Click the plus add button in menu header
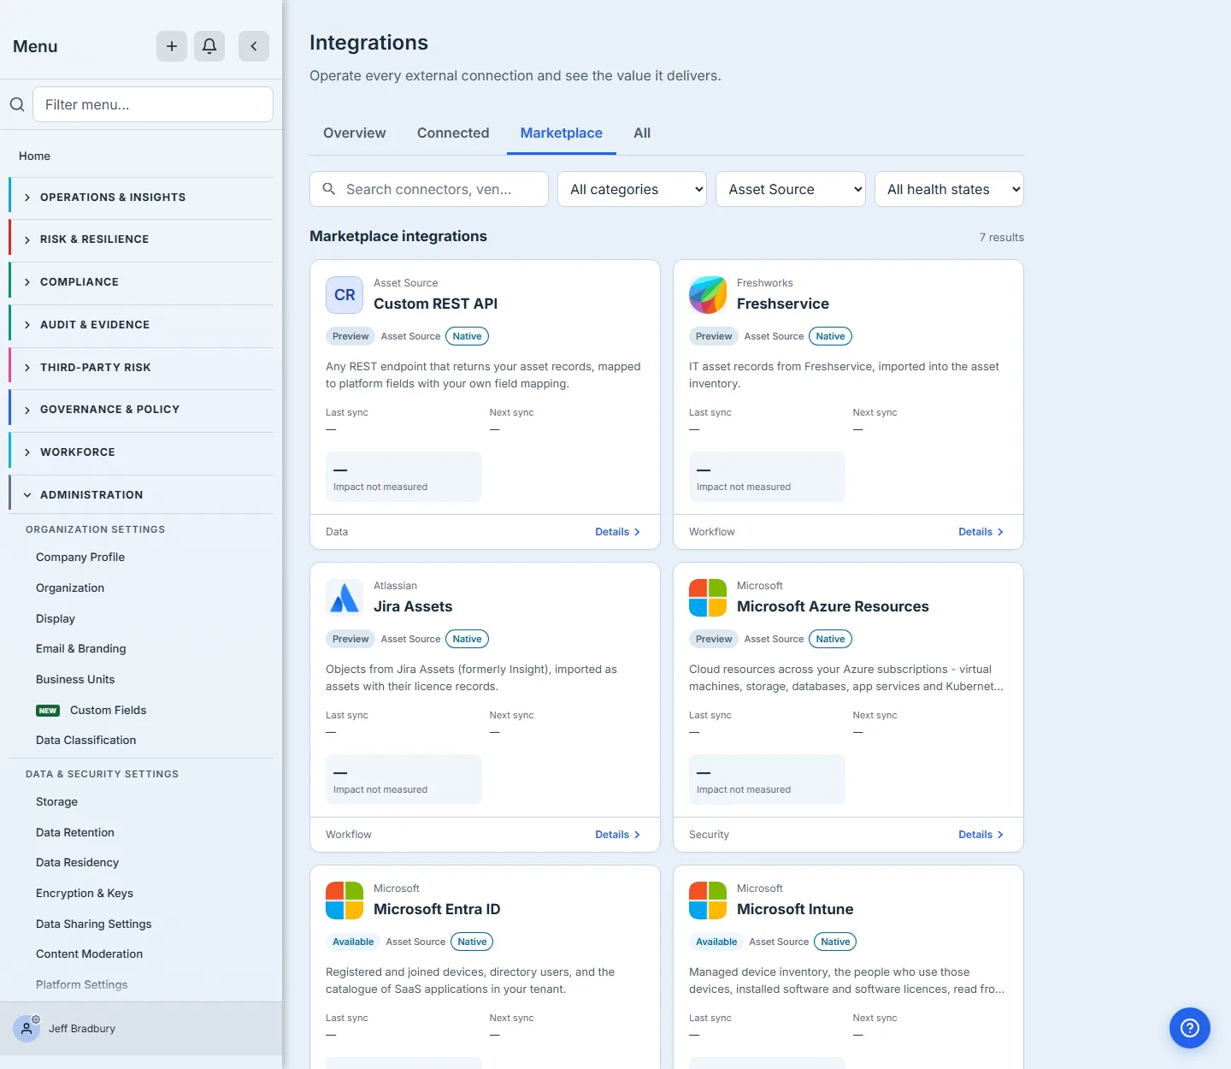Viewport: 1231px width, 1069px height. pos(172,46)
